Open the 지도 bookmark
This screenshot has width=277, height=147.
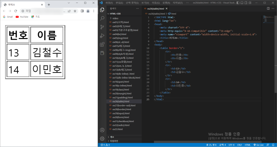pos(35,17)
